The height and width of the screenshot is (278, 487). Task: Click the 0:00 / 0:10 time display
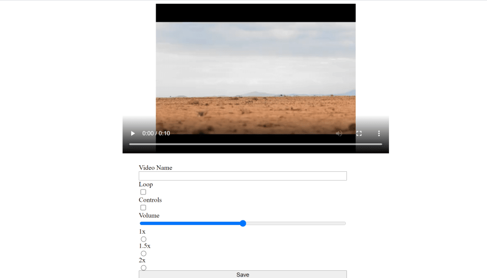(x=156, y=133)
